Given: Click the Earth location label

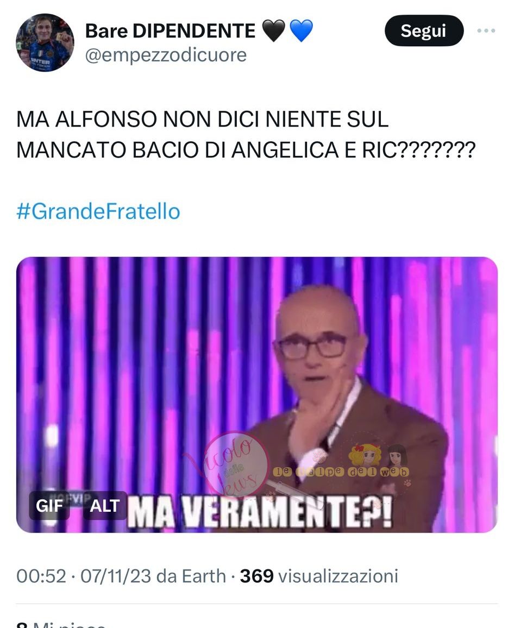Looking at the screenshot, I should [204, 576].
